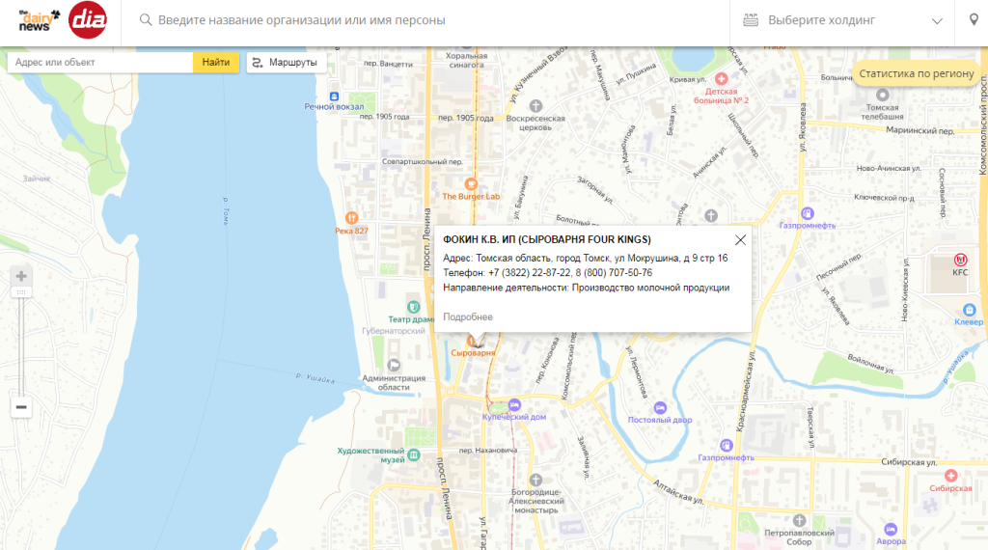This screenshot has width=988, height=550.
Task: Click the Театр драмы marker
Action: [x=413, y=307]
